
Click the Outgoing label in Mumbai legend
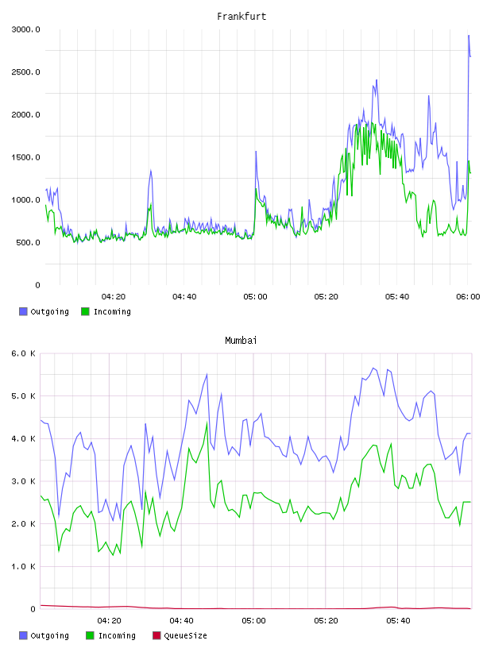pyautogui.click(x=49, y=635)
